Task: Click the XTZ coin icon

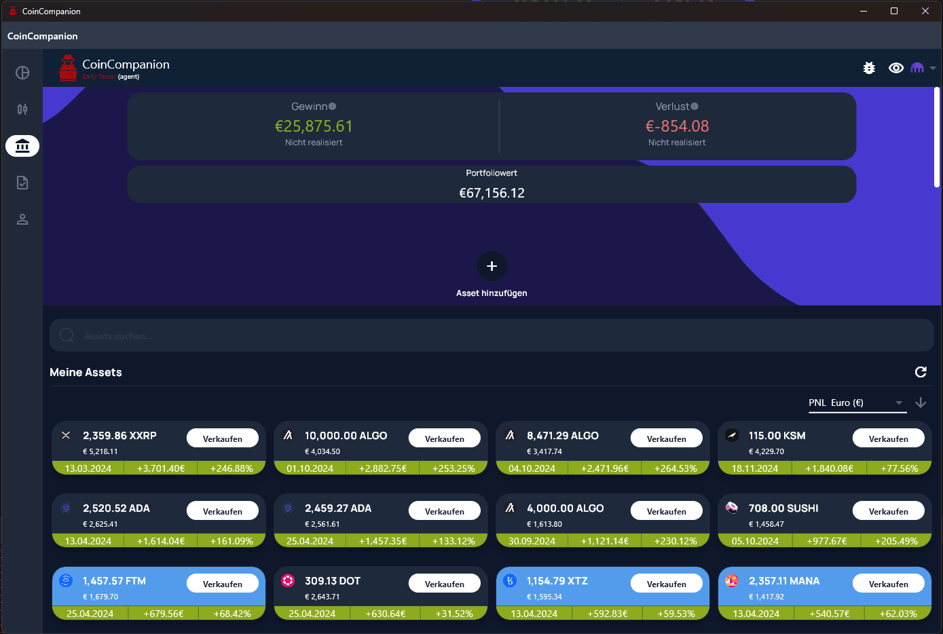Action: pyautogui.click(x=510, y=580)
